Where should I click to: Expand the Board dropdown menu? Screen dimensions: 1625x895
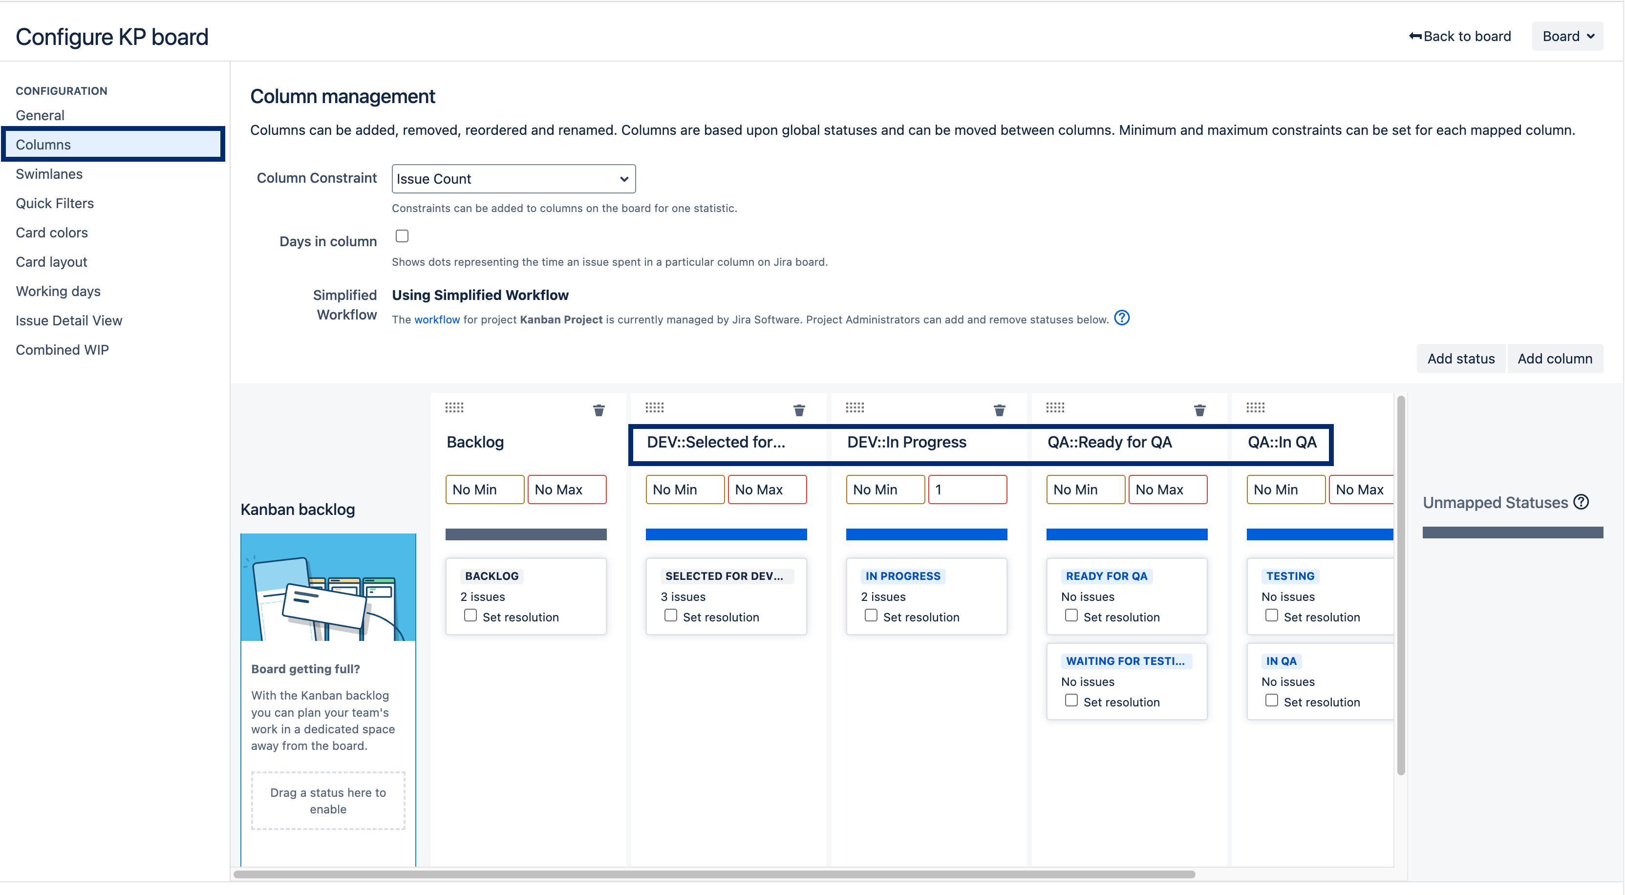[x=1568, y=37]
